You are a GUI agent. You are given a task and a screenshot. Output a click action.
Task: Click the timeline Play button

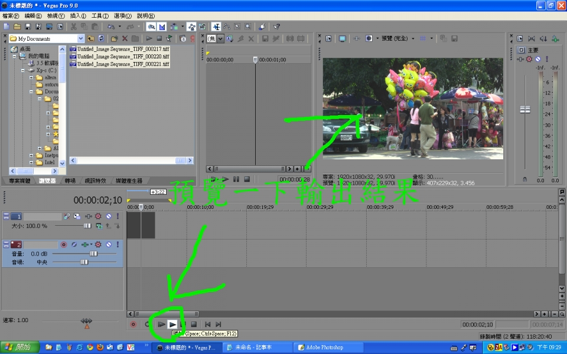(x=172, y=324)
